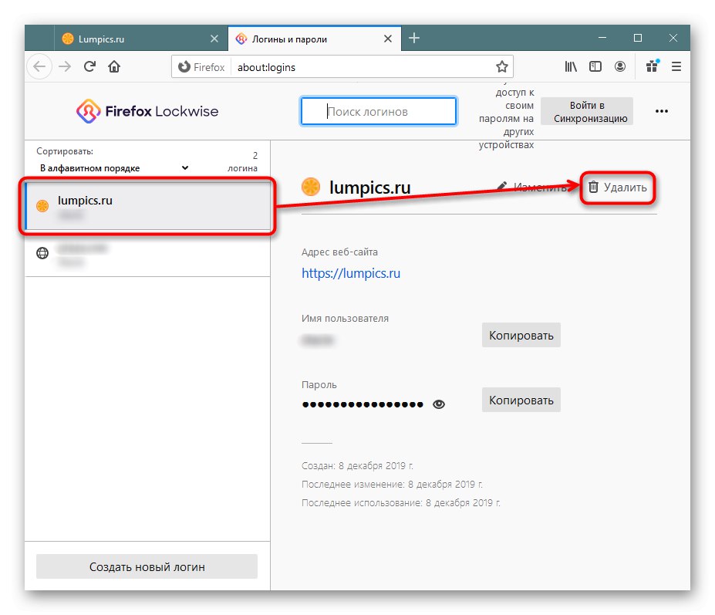Open the https://lumpics.ru link
The image size is (715, 615).
coord(351,273)
